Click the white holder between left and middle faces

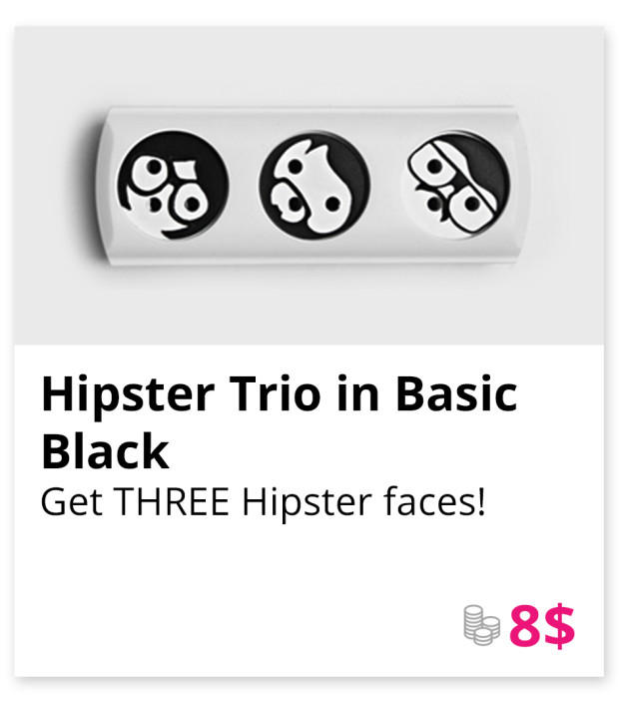click(244, 185)
